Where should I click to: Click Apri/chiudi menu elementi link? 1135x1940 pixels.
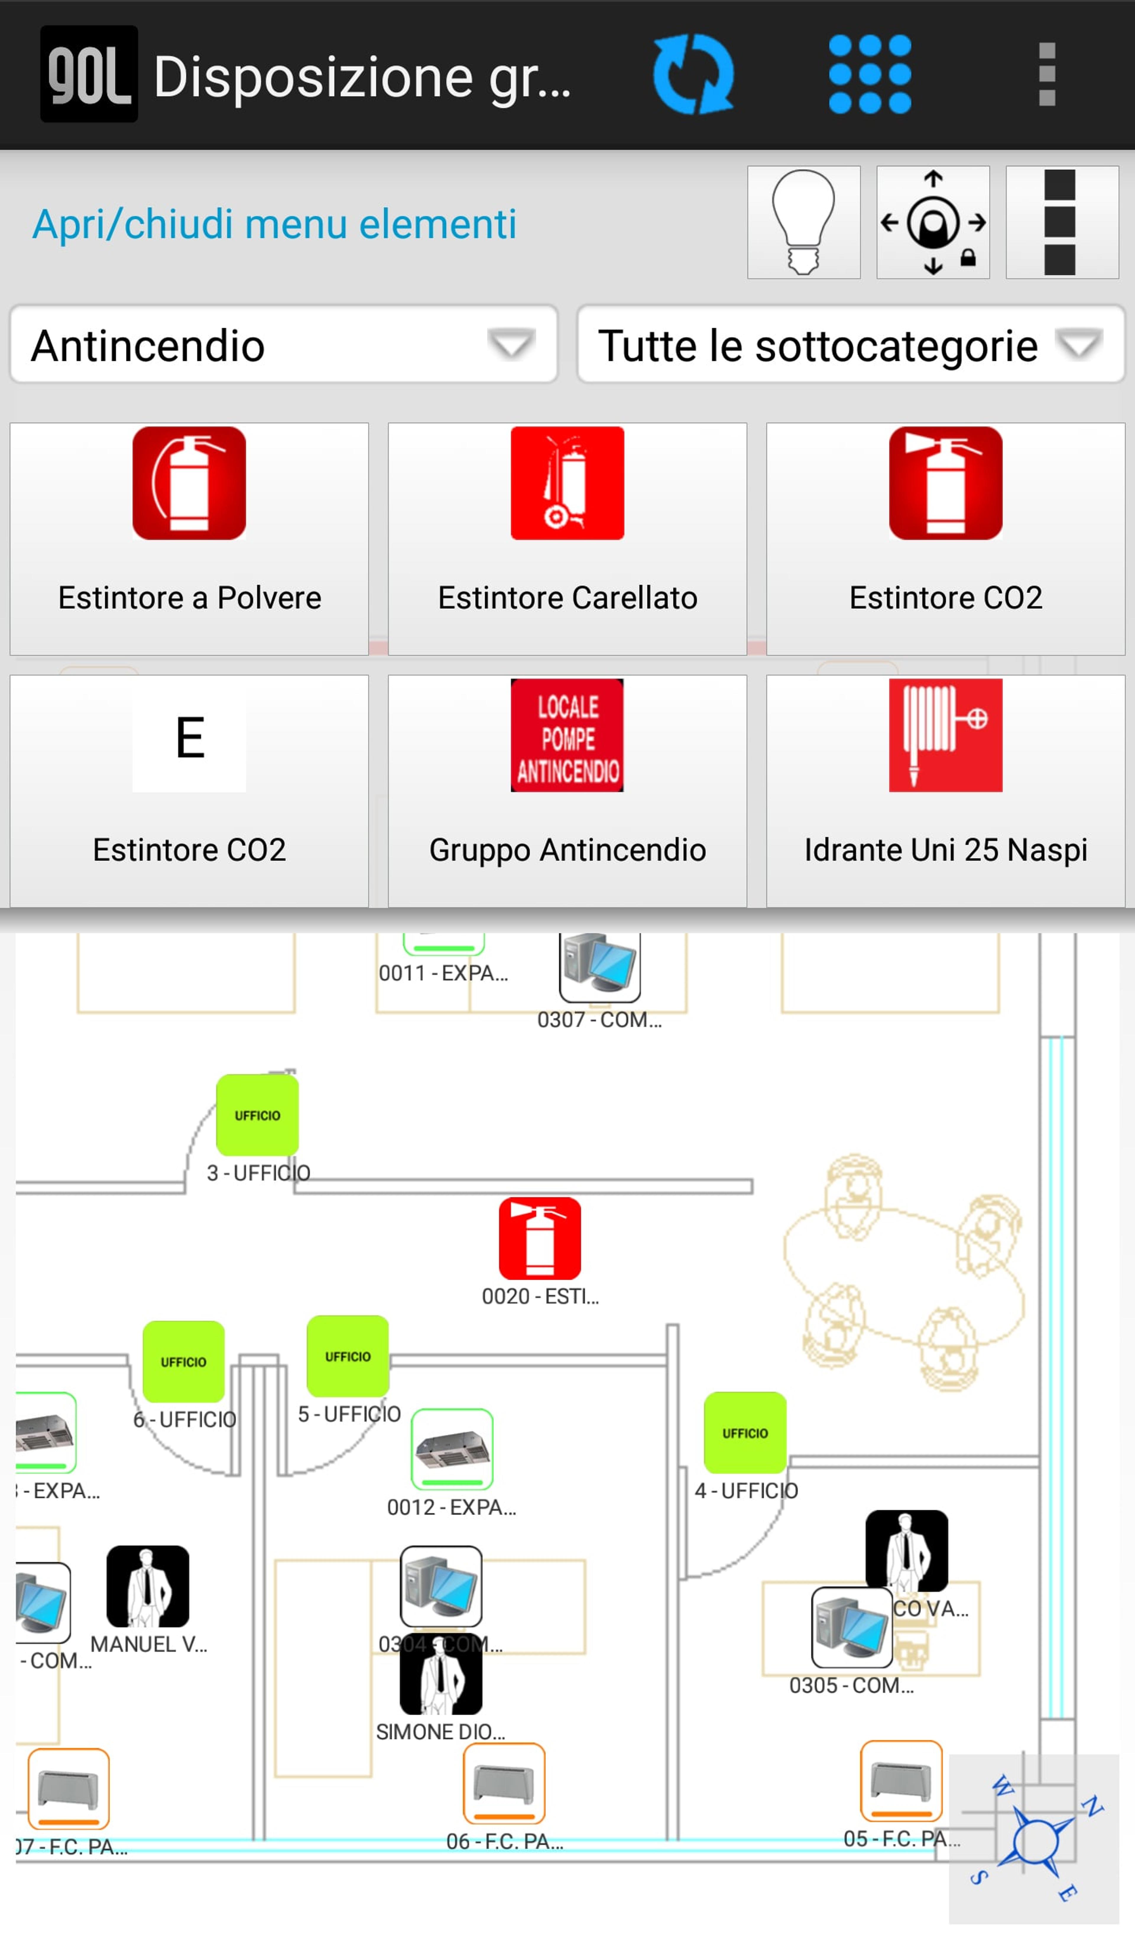coord(274,224)
